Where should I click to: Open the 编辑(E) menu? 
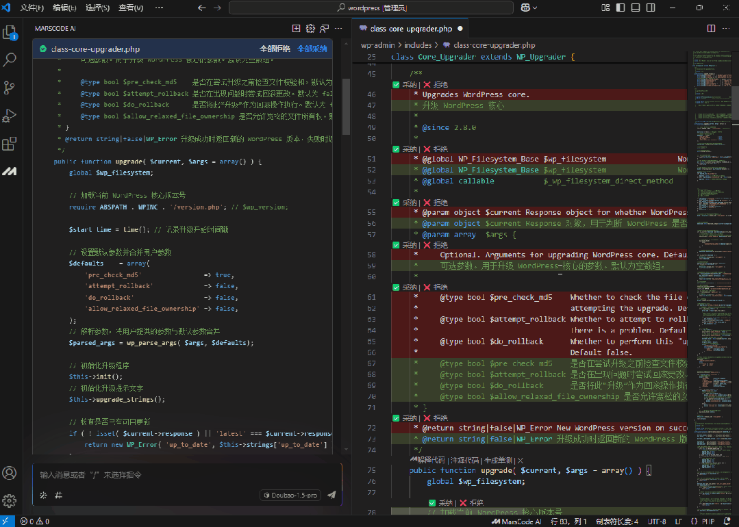tap(64, 8)
